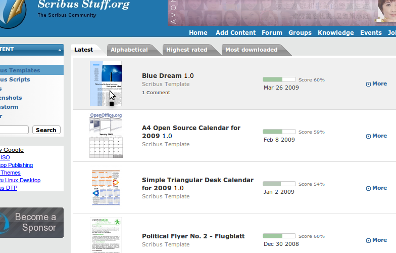Open the ISO ad link
This screenshot has width=396, height=253.
click(5, 157)
